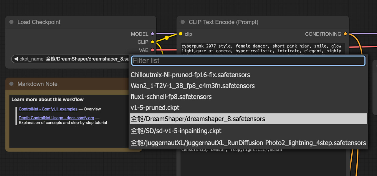Screen dimensions: 377x176
Task: Select Chilloutmix-Ni-pruned-fp16-fix.safetensors from the list
Action: point(190,75)
